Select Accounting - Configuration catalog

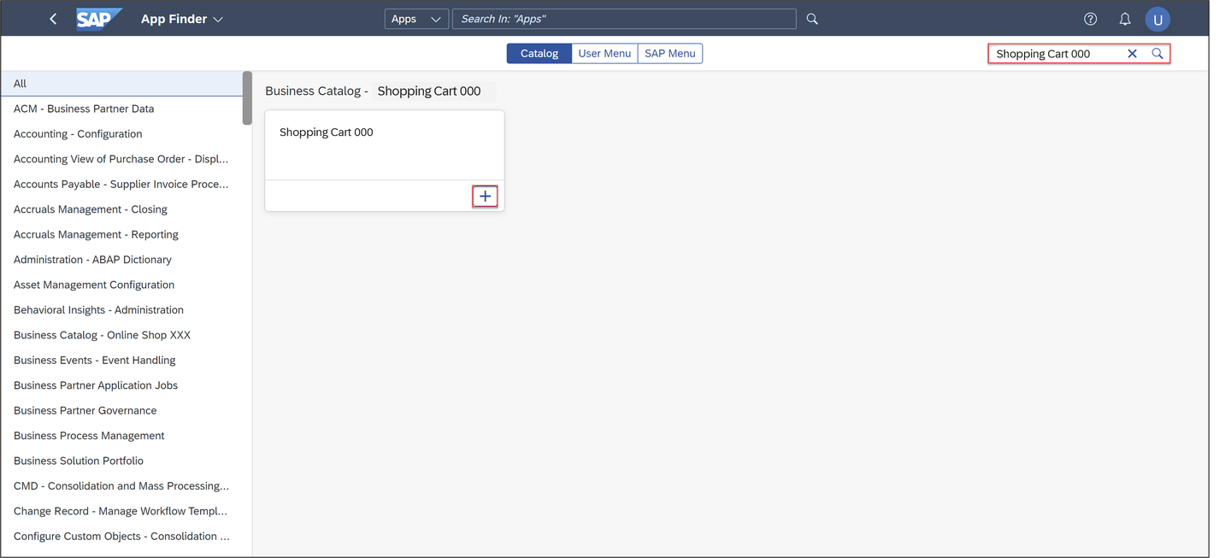(121, 133)
